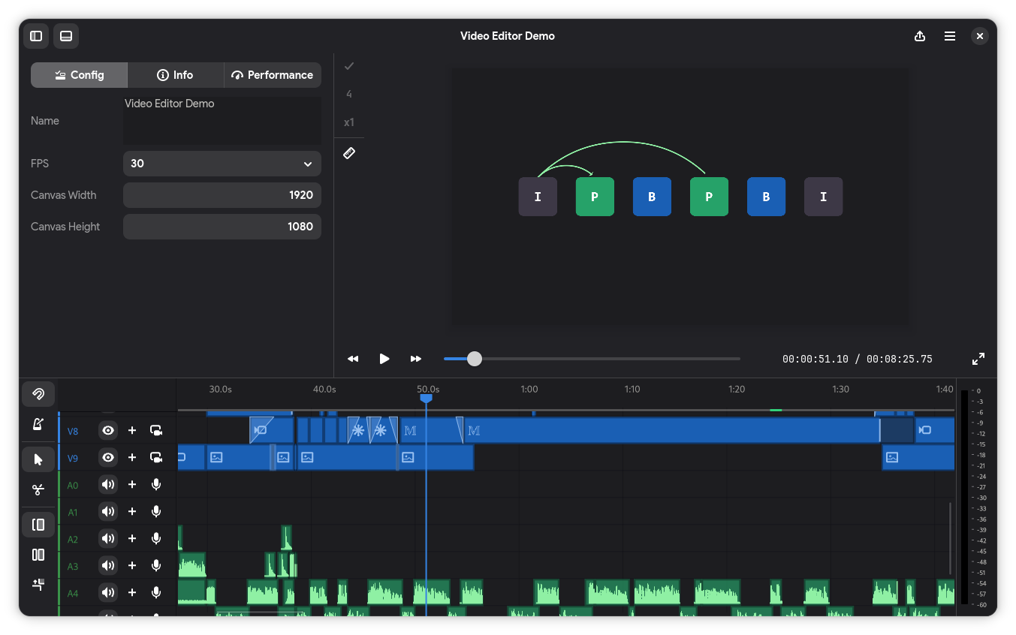Switch to the Info tab
Image resolution: width=1016 pixels, height=635 pixels.
click(x=175, y=75)
